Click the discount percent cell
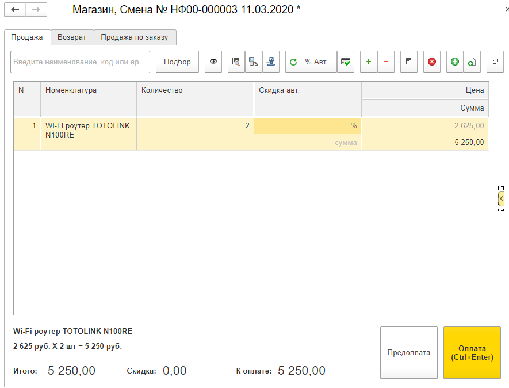Viewport: 509px width, 388px height. 307,125
